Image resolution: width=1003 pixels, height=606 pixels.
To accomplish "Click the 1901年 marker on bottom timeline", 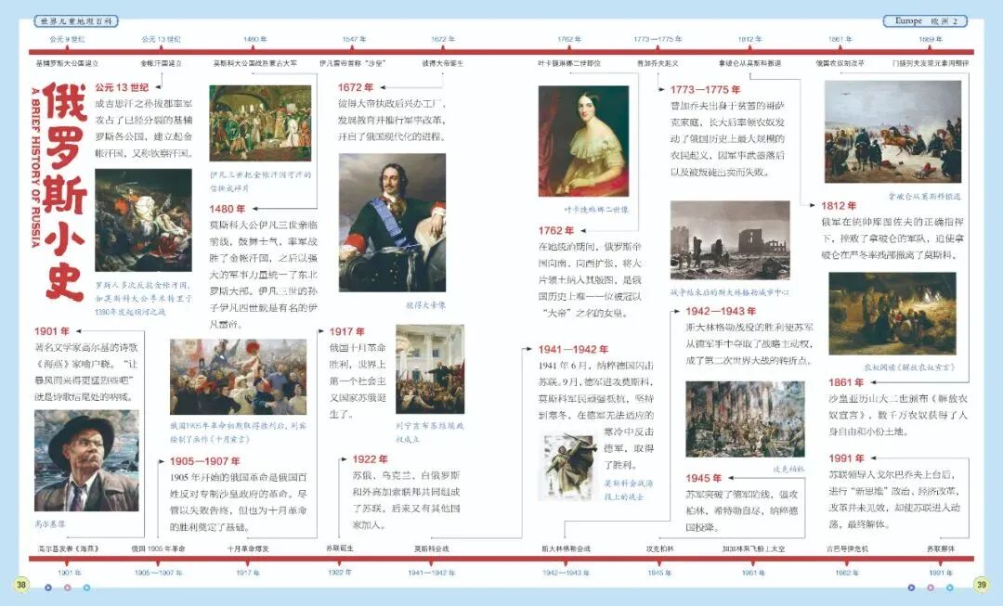I will pyautogui.click(x=69, y=573).
